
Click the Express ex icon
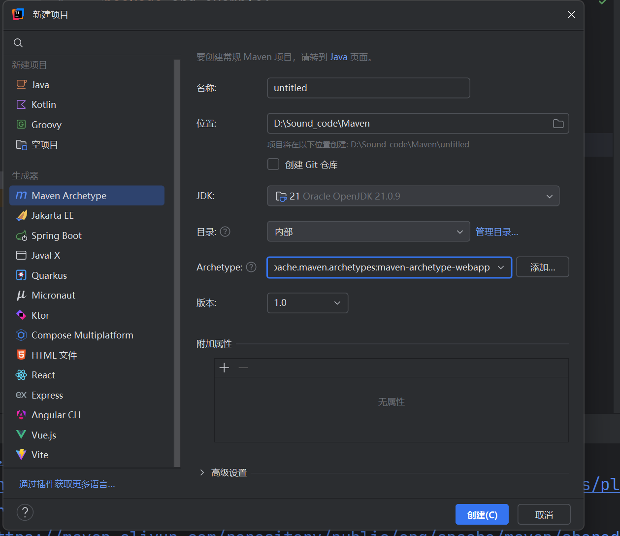click(21, 395)
